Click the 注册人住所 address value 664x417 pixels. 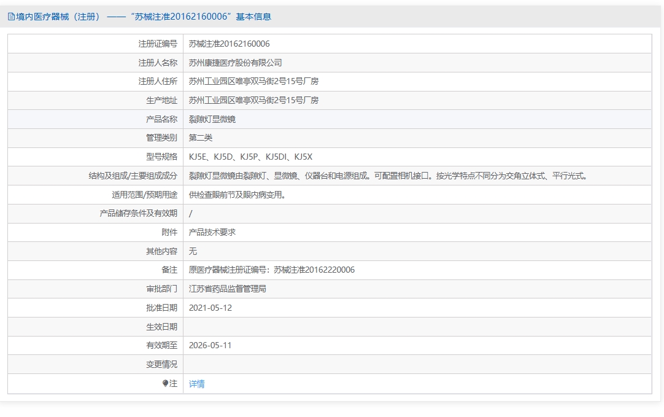(253, 81)
